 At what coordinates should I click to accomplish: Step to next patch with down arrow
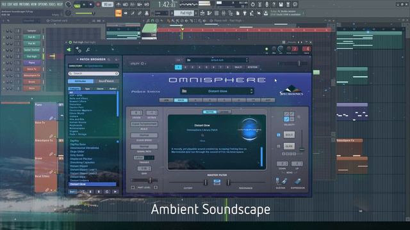point(90,192)
